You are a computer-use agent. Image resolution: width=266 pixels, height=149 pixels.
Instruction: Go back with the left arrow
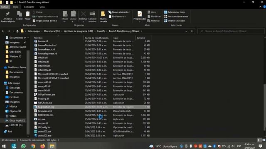click(3, 31)
